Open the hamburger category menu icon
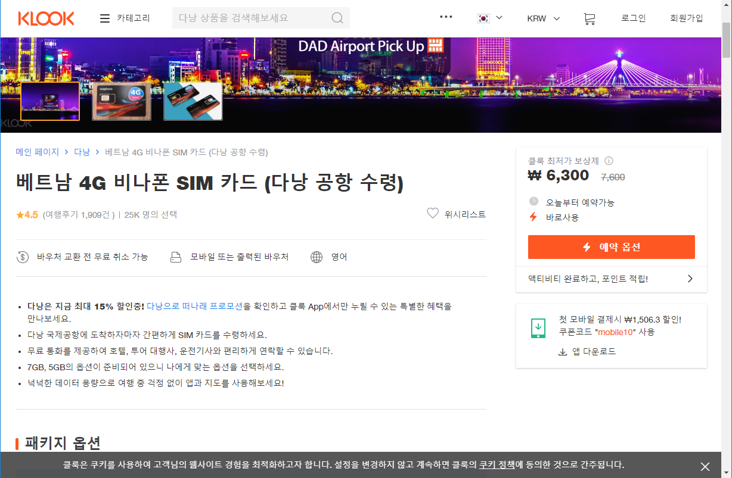The image size is (732, 478). 105,18
